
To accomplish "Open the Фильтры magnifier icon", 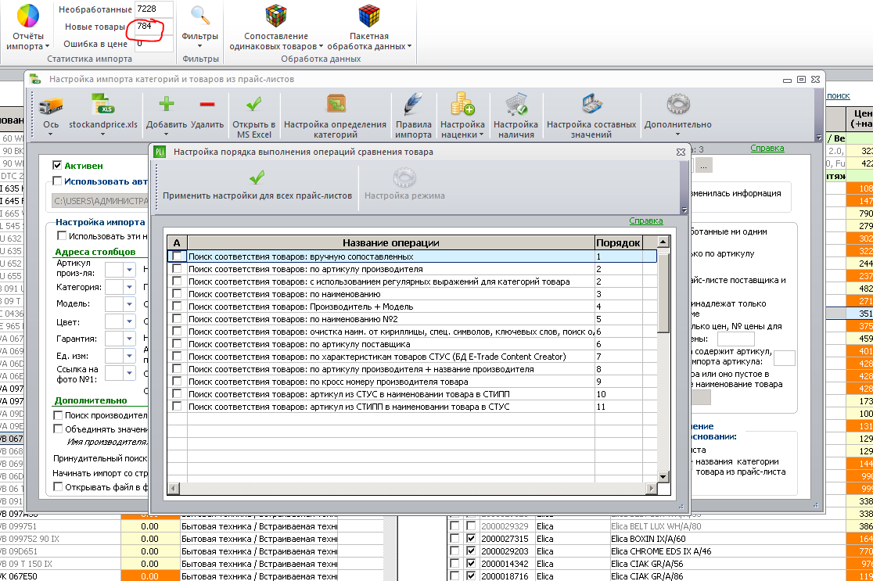I will click(200, 16).
